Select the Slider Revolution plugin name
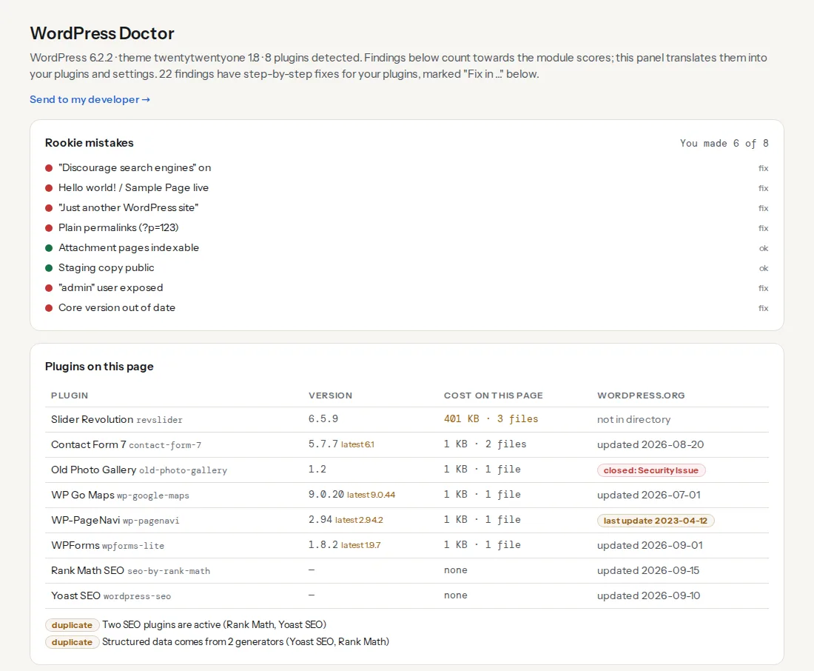Viewport: 814px width, 671px height. tap(92, 419)
